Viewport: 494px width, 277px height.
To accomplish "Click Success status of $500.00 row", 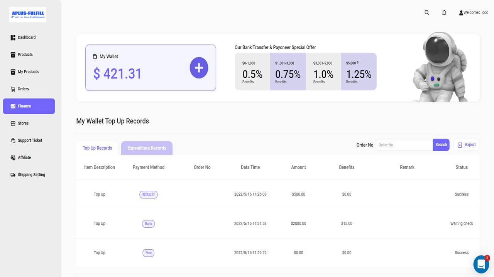I will click(462, 195).
